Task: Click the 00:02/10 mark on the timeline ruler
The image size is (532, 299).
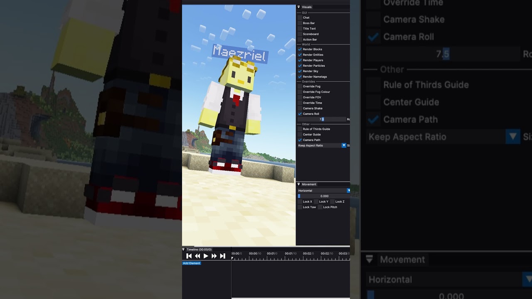Action: [x=327, y=253]
